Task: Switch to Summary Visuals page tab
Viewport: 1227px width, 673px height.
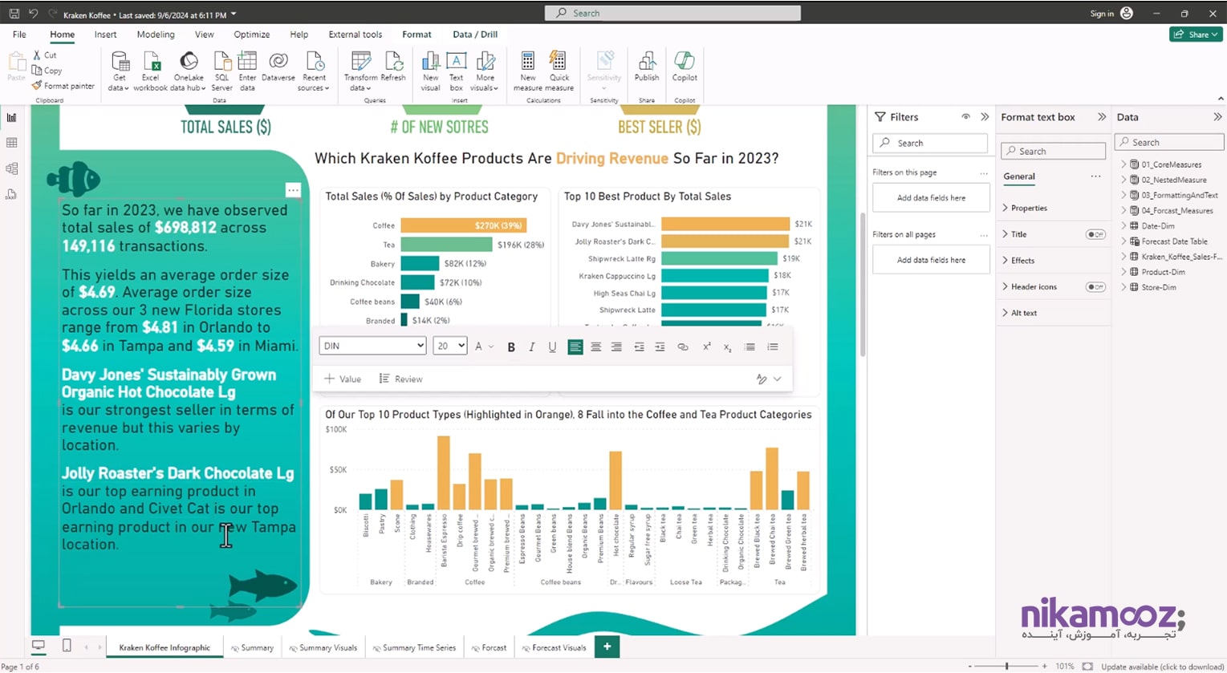Action: point(323,647)
